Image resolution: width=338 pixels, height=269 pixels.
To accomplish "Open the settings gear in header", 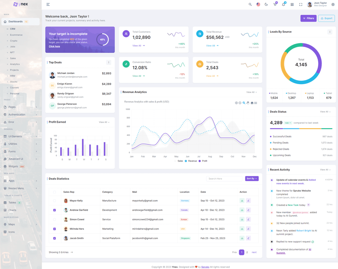I will click(333, 4).
